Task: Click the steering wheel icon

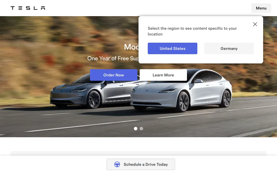Action: [117, 164]
